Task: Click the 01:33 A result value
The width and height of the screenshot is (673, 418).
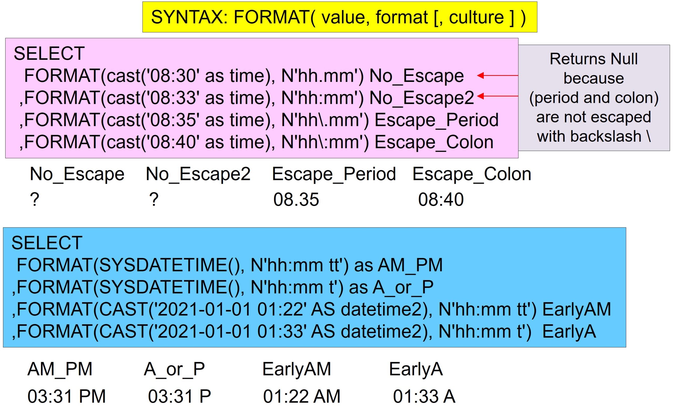Action: click(x=424, y=396)
